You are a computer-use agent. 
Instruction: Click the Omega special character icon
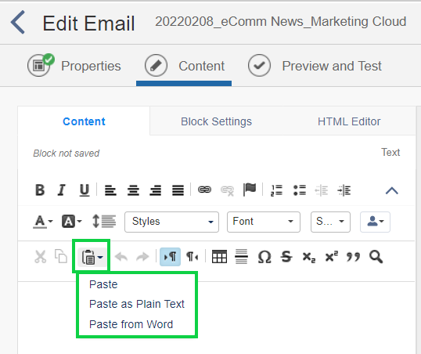click(x=264, y=257)
